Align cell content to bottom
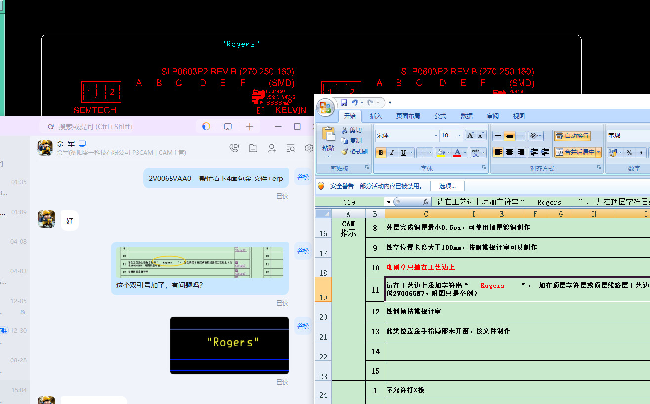Viewport: 650px width, 404px height. coord(521,135)
